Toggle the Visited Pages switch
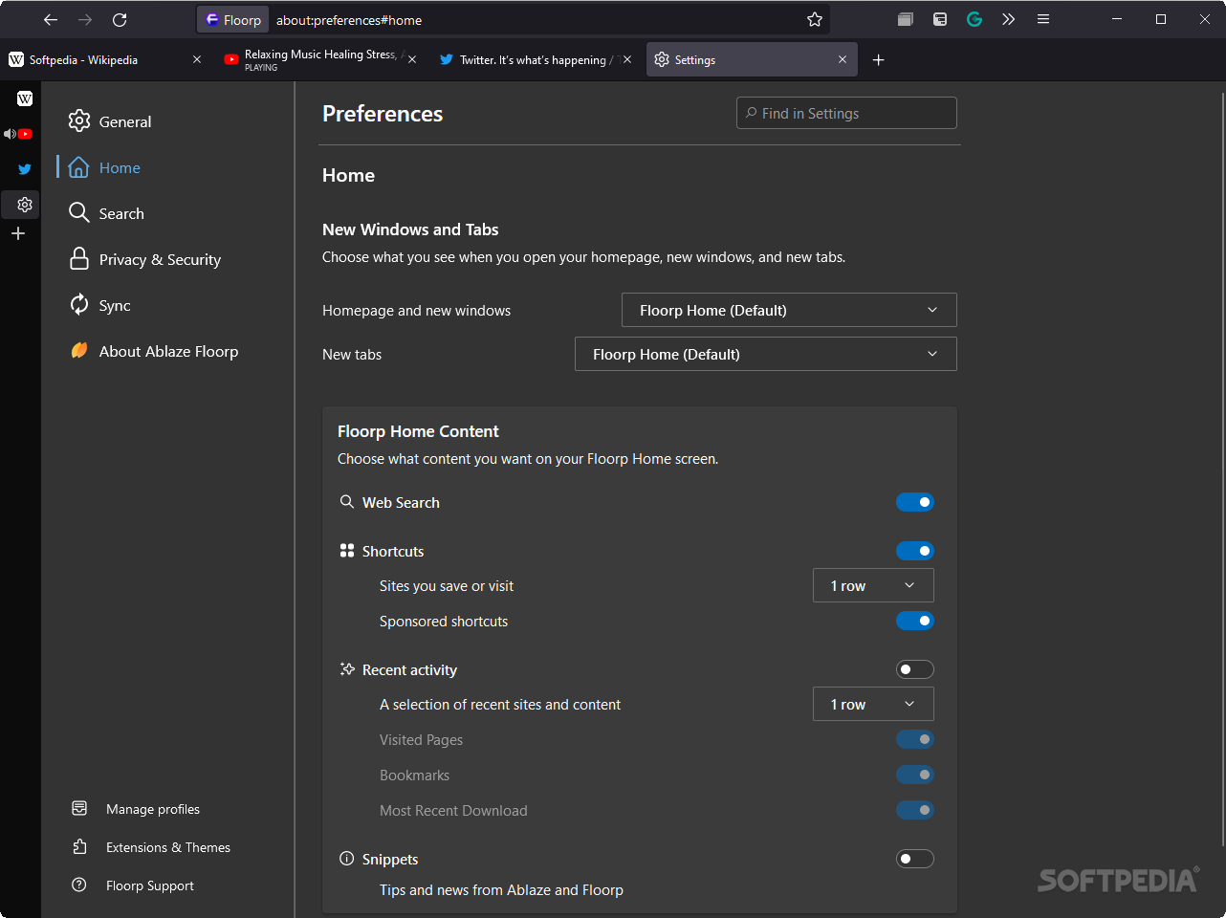 (x=915, y=739)
